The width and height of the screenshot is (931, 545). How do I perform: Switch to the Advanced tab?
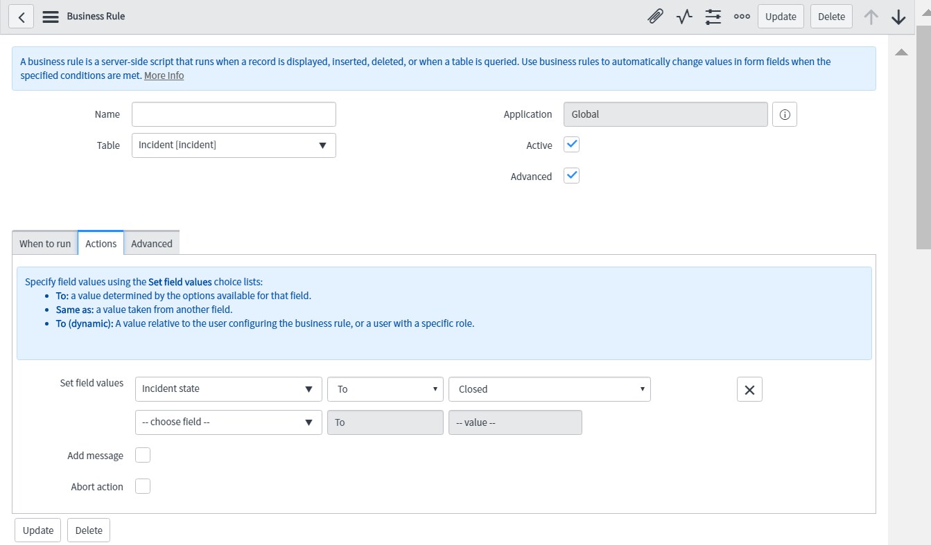pyautogui.click(x=152, y=244)
